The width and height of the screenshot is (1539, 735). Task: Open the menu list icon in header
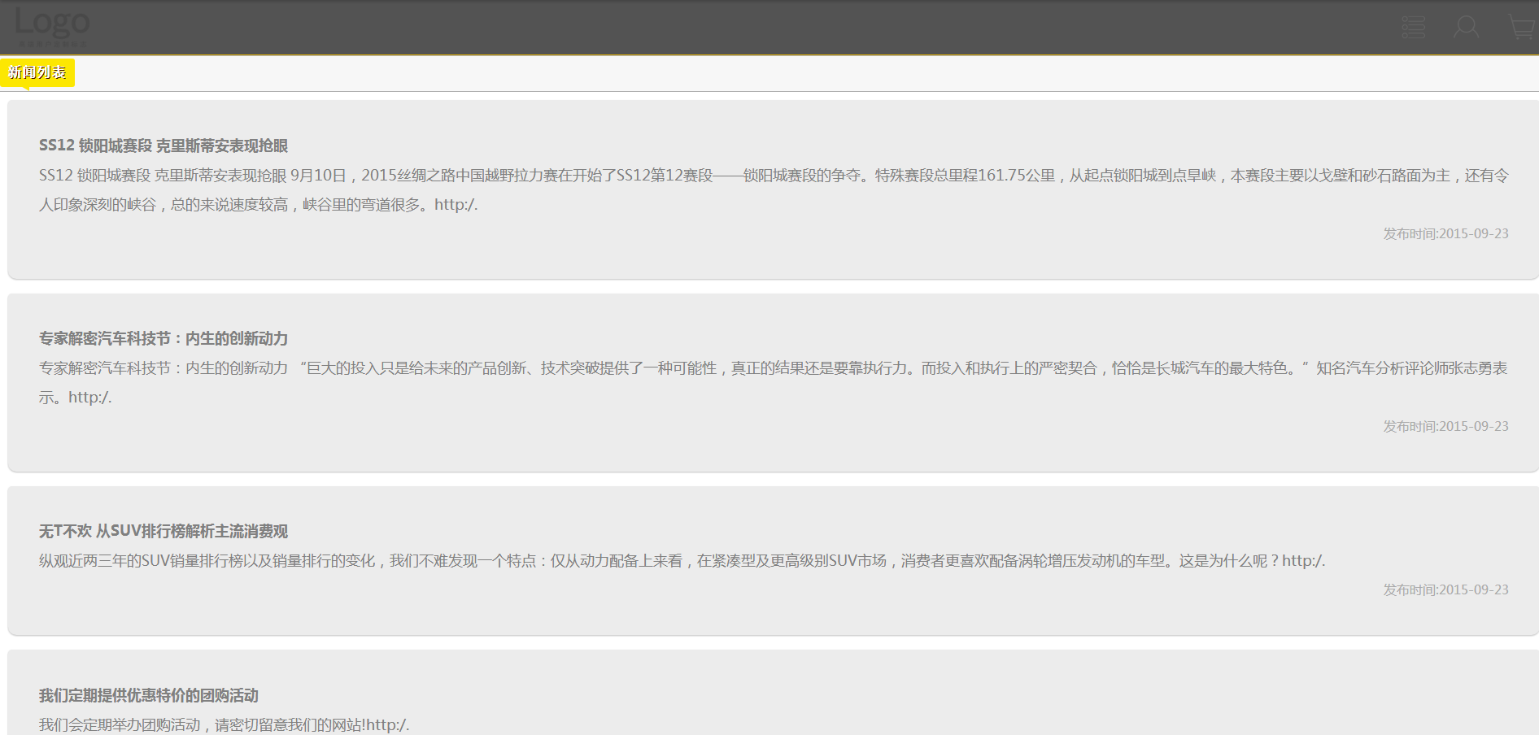(x=1414, y=28)
